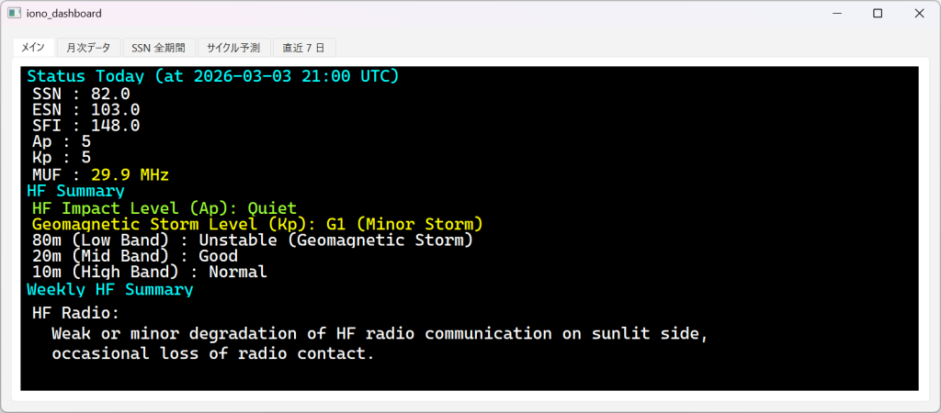Switch to the メイン tab
Image resolution: width=941 pixels, height=413 pixels.
(33, 47)
